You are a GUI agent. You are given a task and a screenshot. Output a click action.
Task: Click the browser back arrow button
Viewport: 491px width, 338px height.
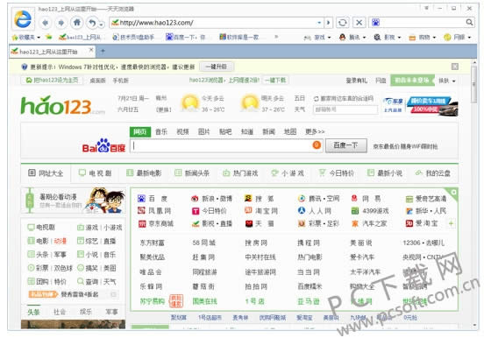coord(45,23)
